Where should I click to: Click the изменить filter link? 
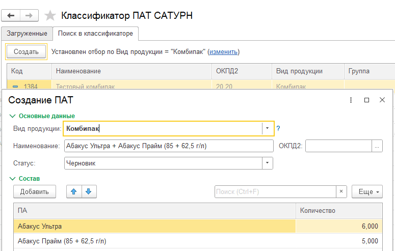point(223,52)
